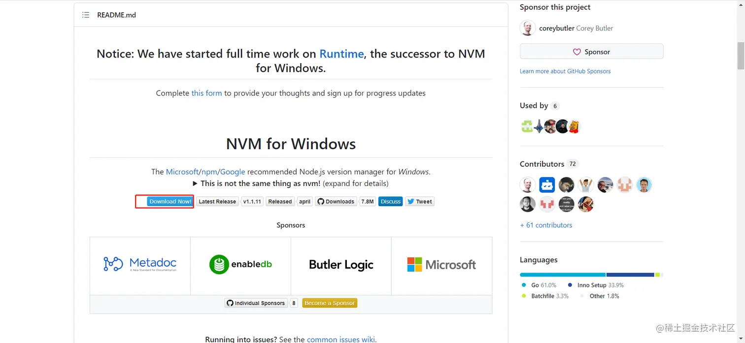
Task: Click the Become a Sponsor badge
Action: pos(330,303)
